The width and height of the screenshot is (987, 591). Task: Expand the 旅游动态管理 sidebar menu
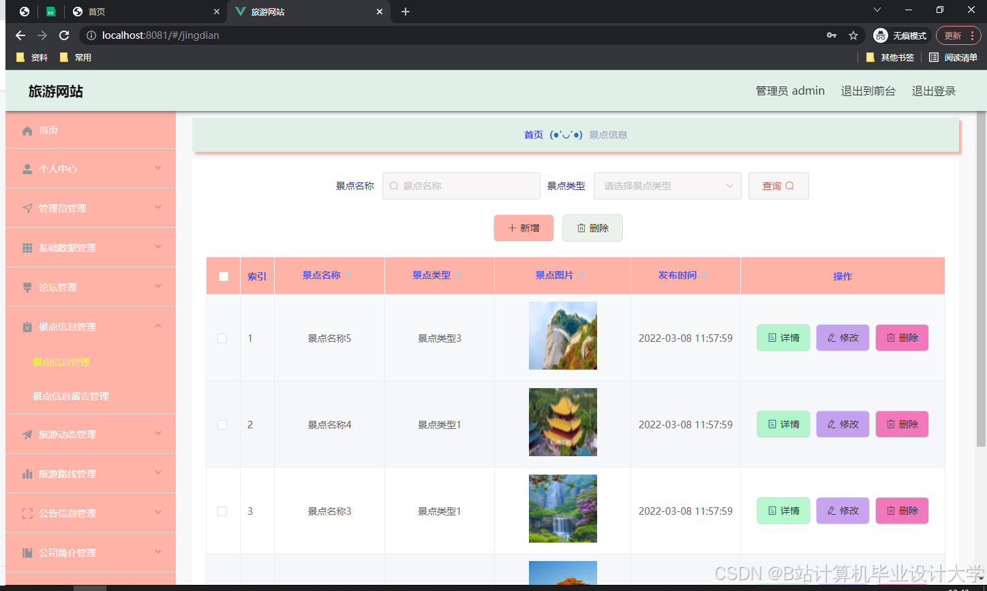(158, 433)
